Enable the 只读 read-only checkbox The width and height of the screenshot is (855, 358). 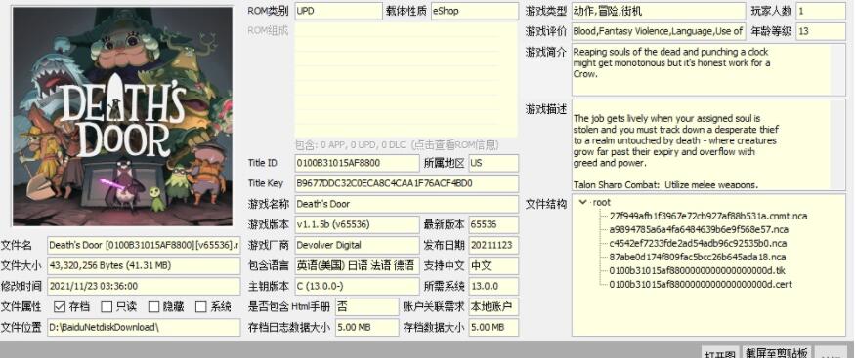click(x=107, y=306)
